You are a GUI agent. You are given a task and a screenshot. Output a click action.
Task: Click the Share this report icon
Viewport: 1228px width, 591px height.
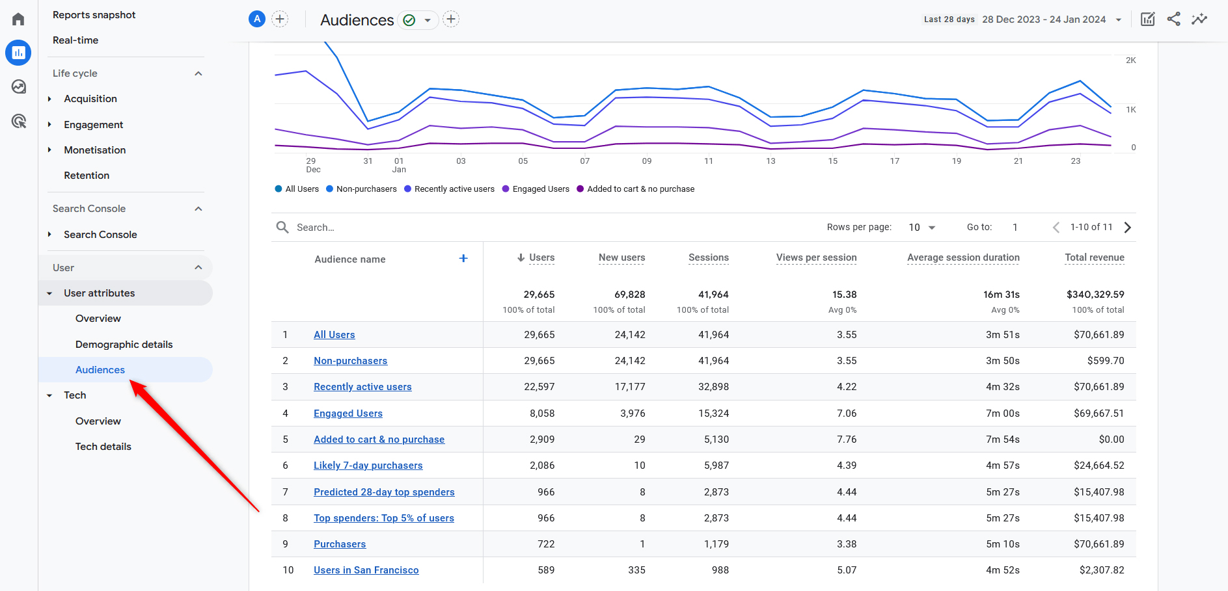(x=1173, y=19)
